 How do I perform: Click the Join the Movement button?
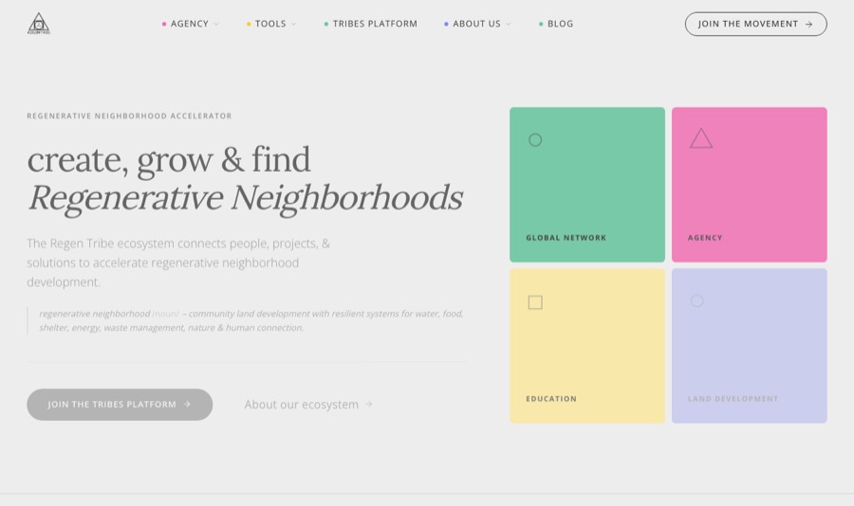756,24
